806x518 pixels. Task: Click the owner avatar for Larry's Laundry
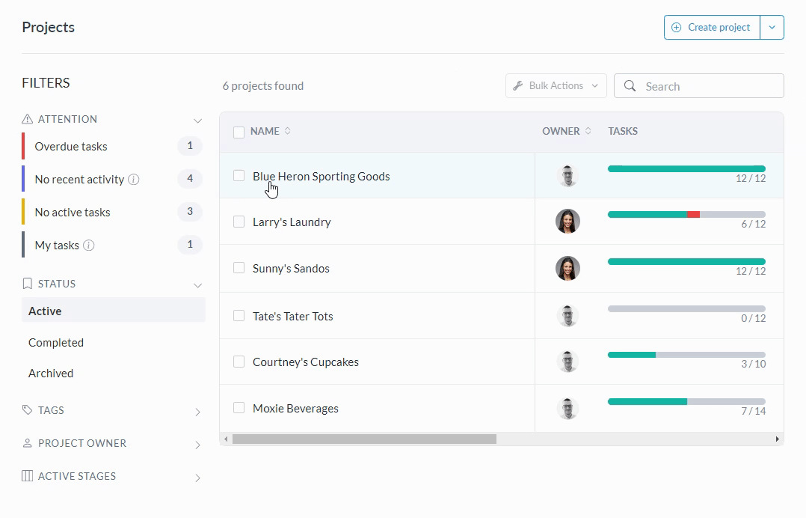tap(567, 222)
